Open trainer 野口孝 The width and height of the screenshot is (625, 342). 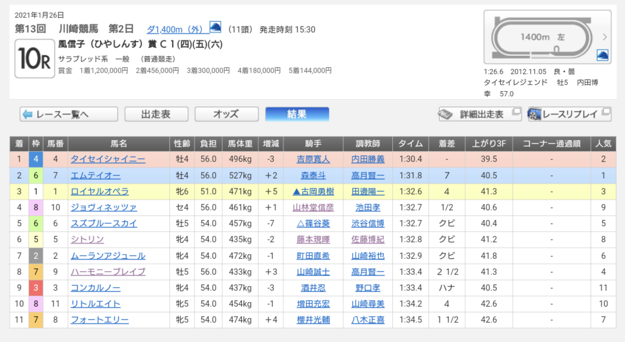pos(368,288)
